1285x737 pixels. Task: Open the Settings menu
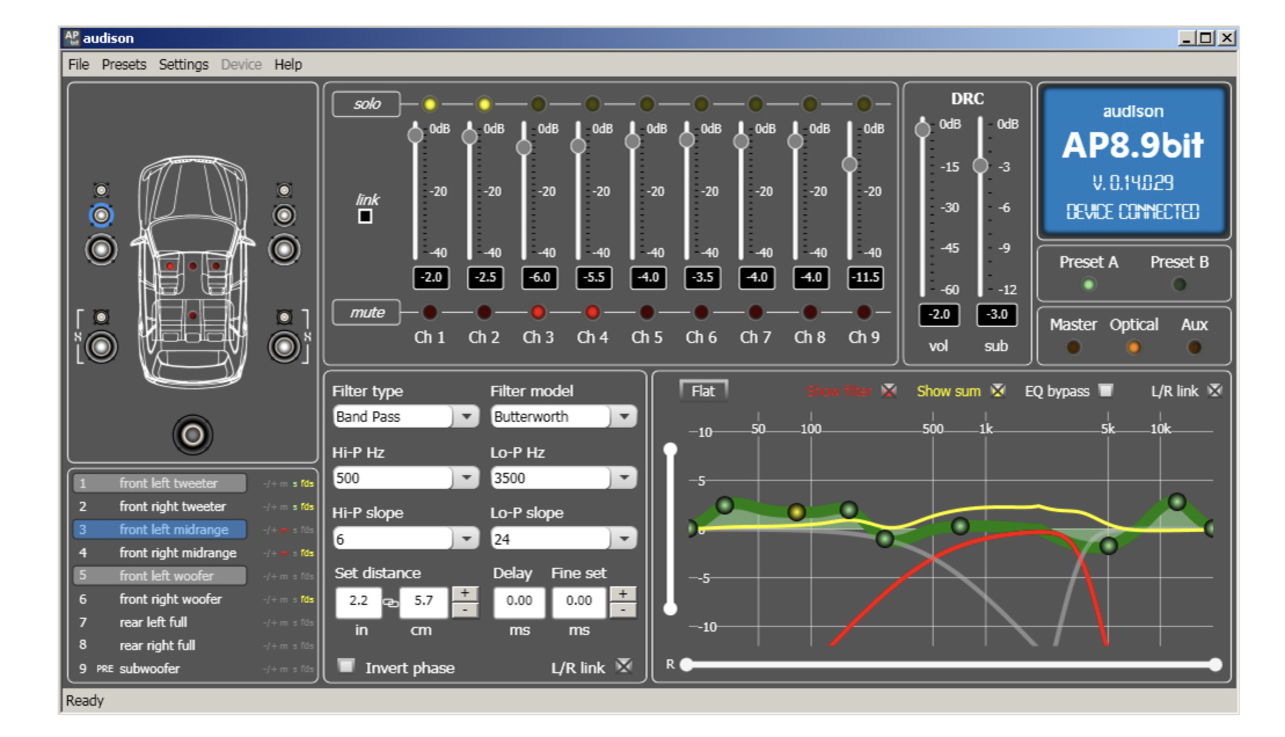coord(184,64)
